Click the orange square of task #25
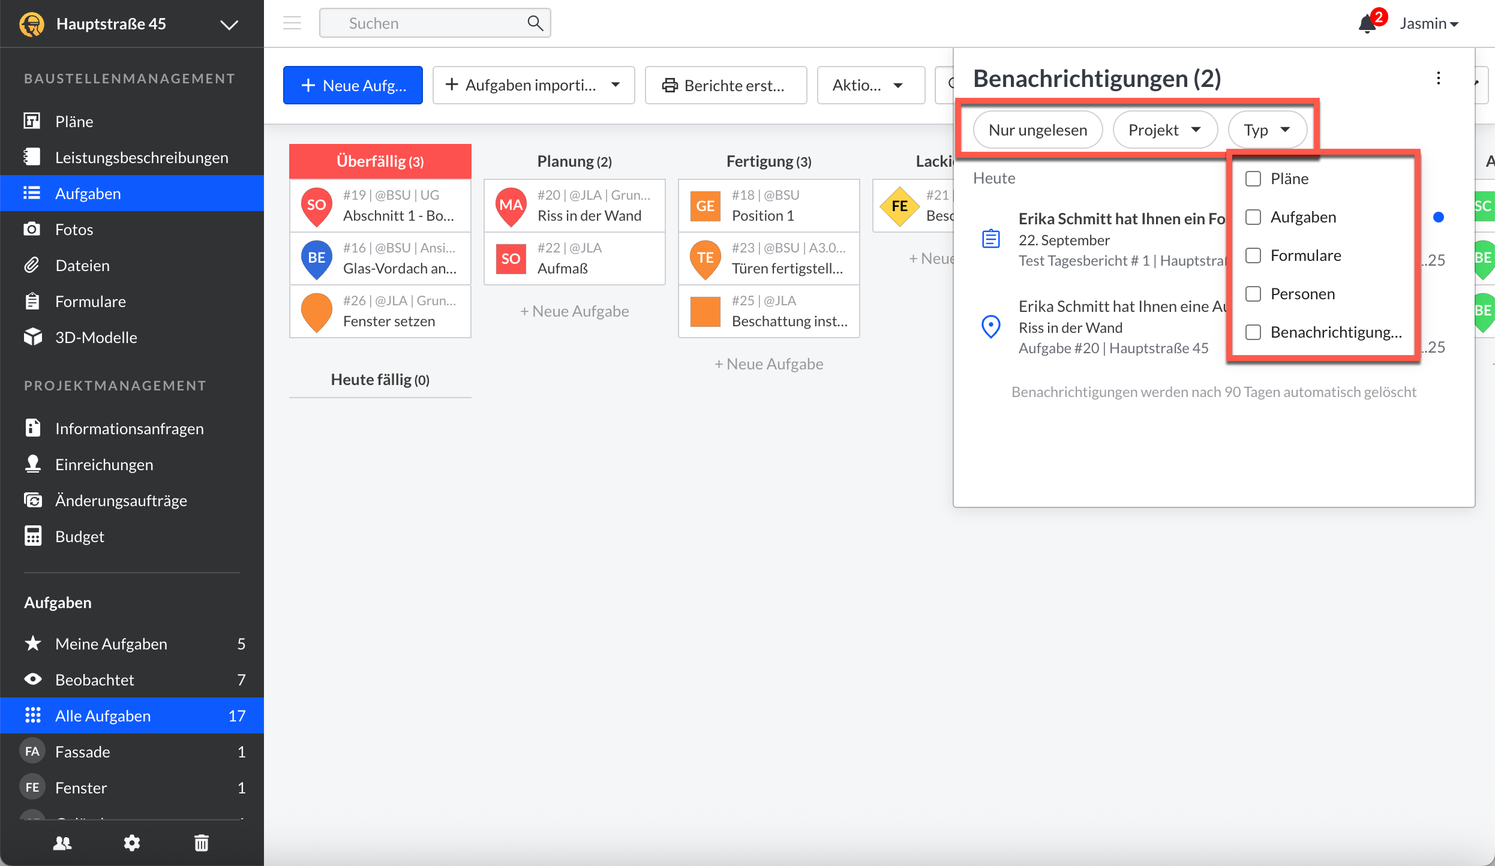 click(x=705, y=311)
